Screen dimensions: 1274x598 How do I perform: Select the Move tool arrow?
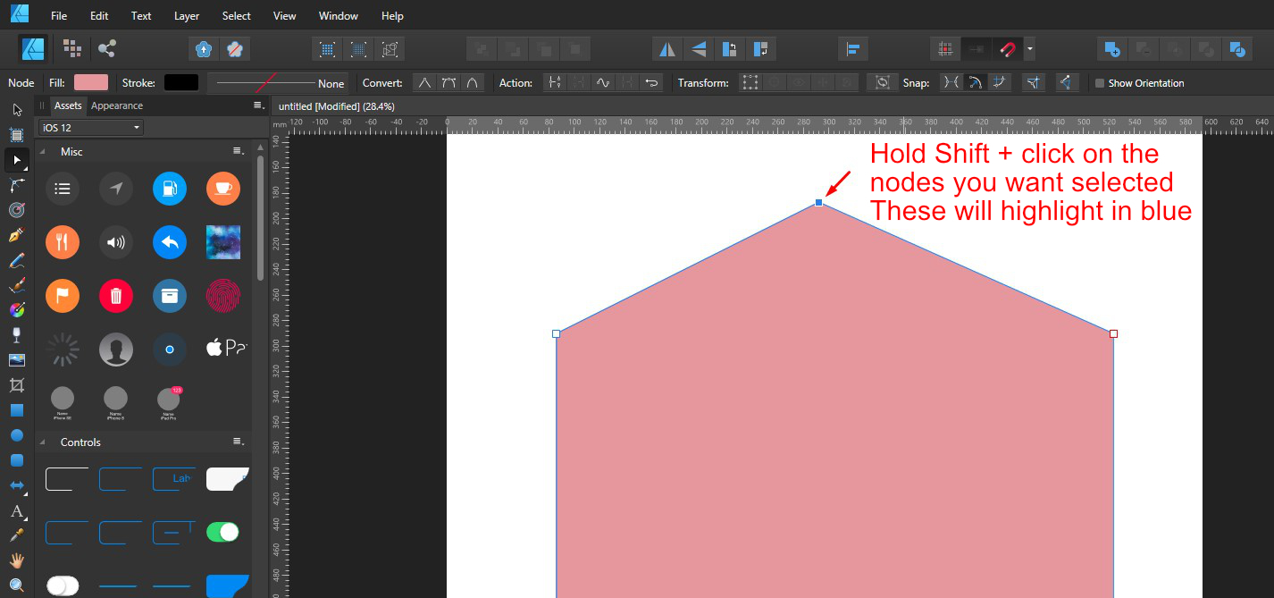click(x=16, y=109)
